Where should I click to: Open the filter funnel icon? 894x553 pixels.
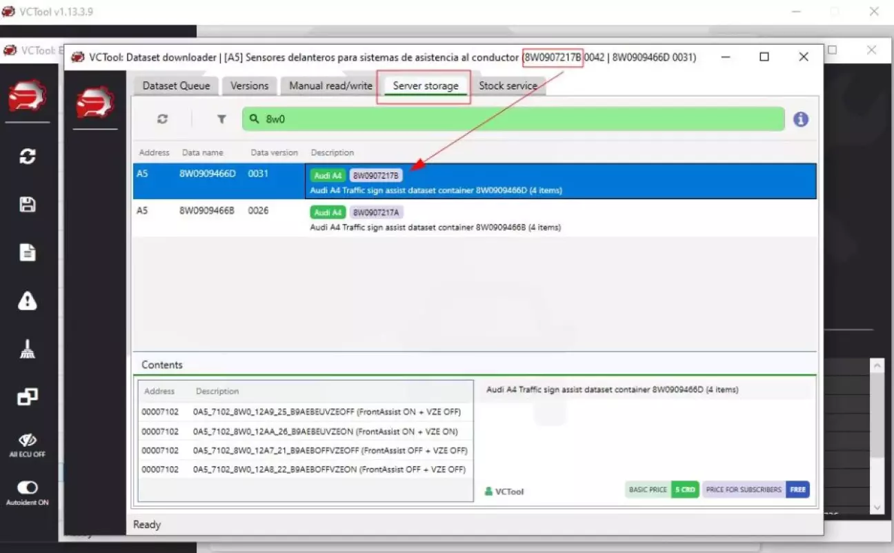point(221,119)
